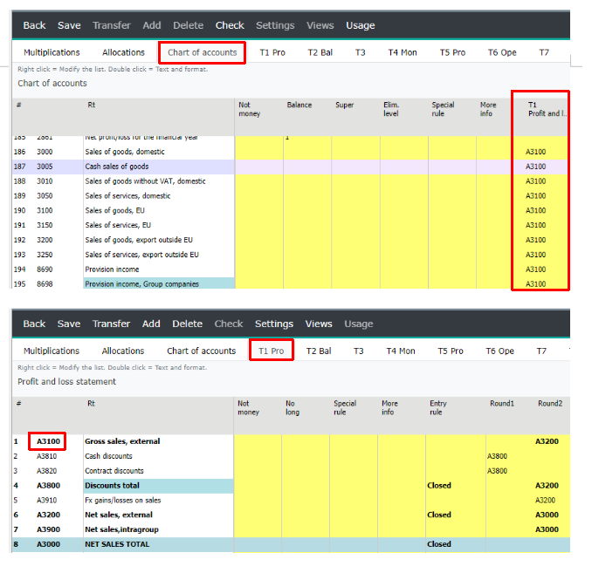Select Chart of accounts tab in top panel

point(203,52)
